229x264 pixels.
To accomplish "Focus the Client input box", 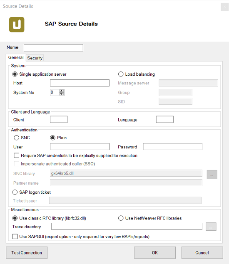I will tap(59, 119).
